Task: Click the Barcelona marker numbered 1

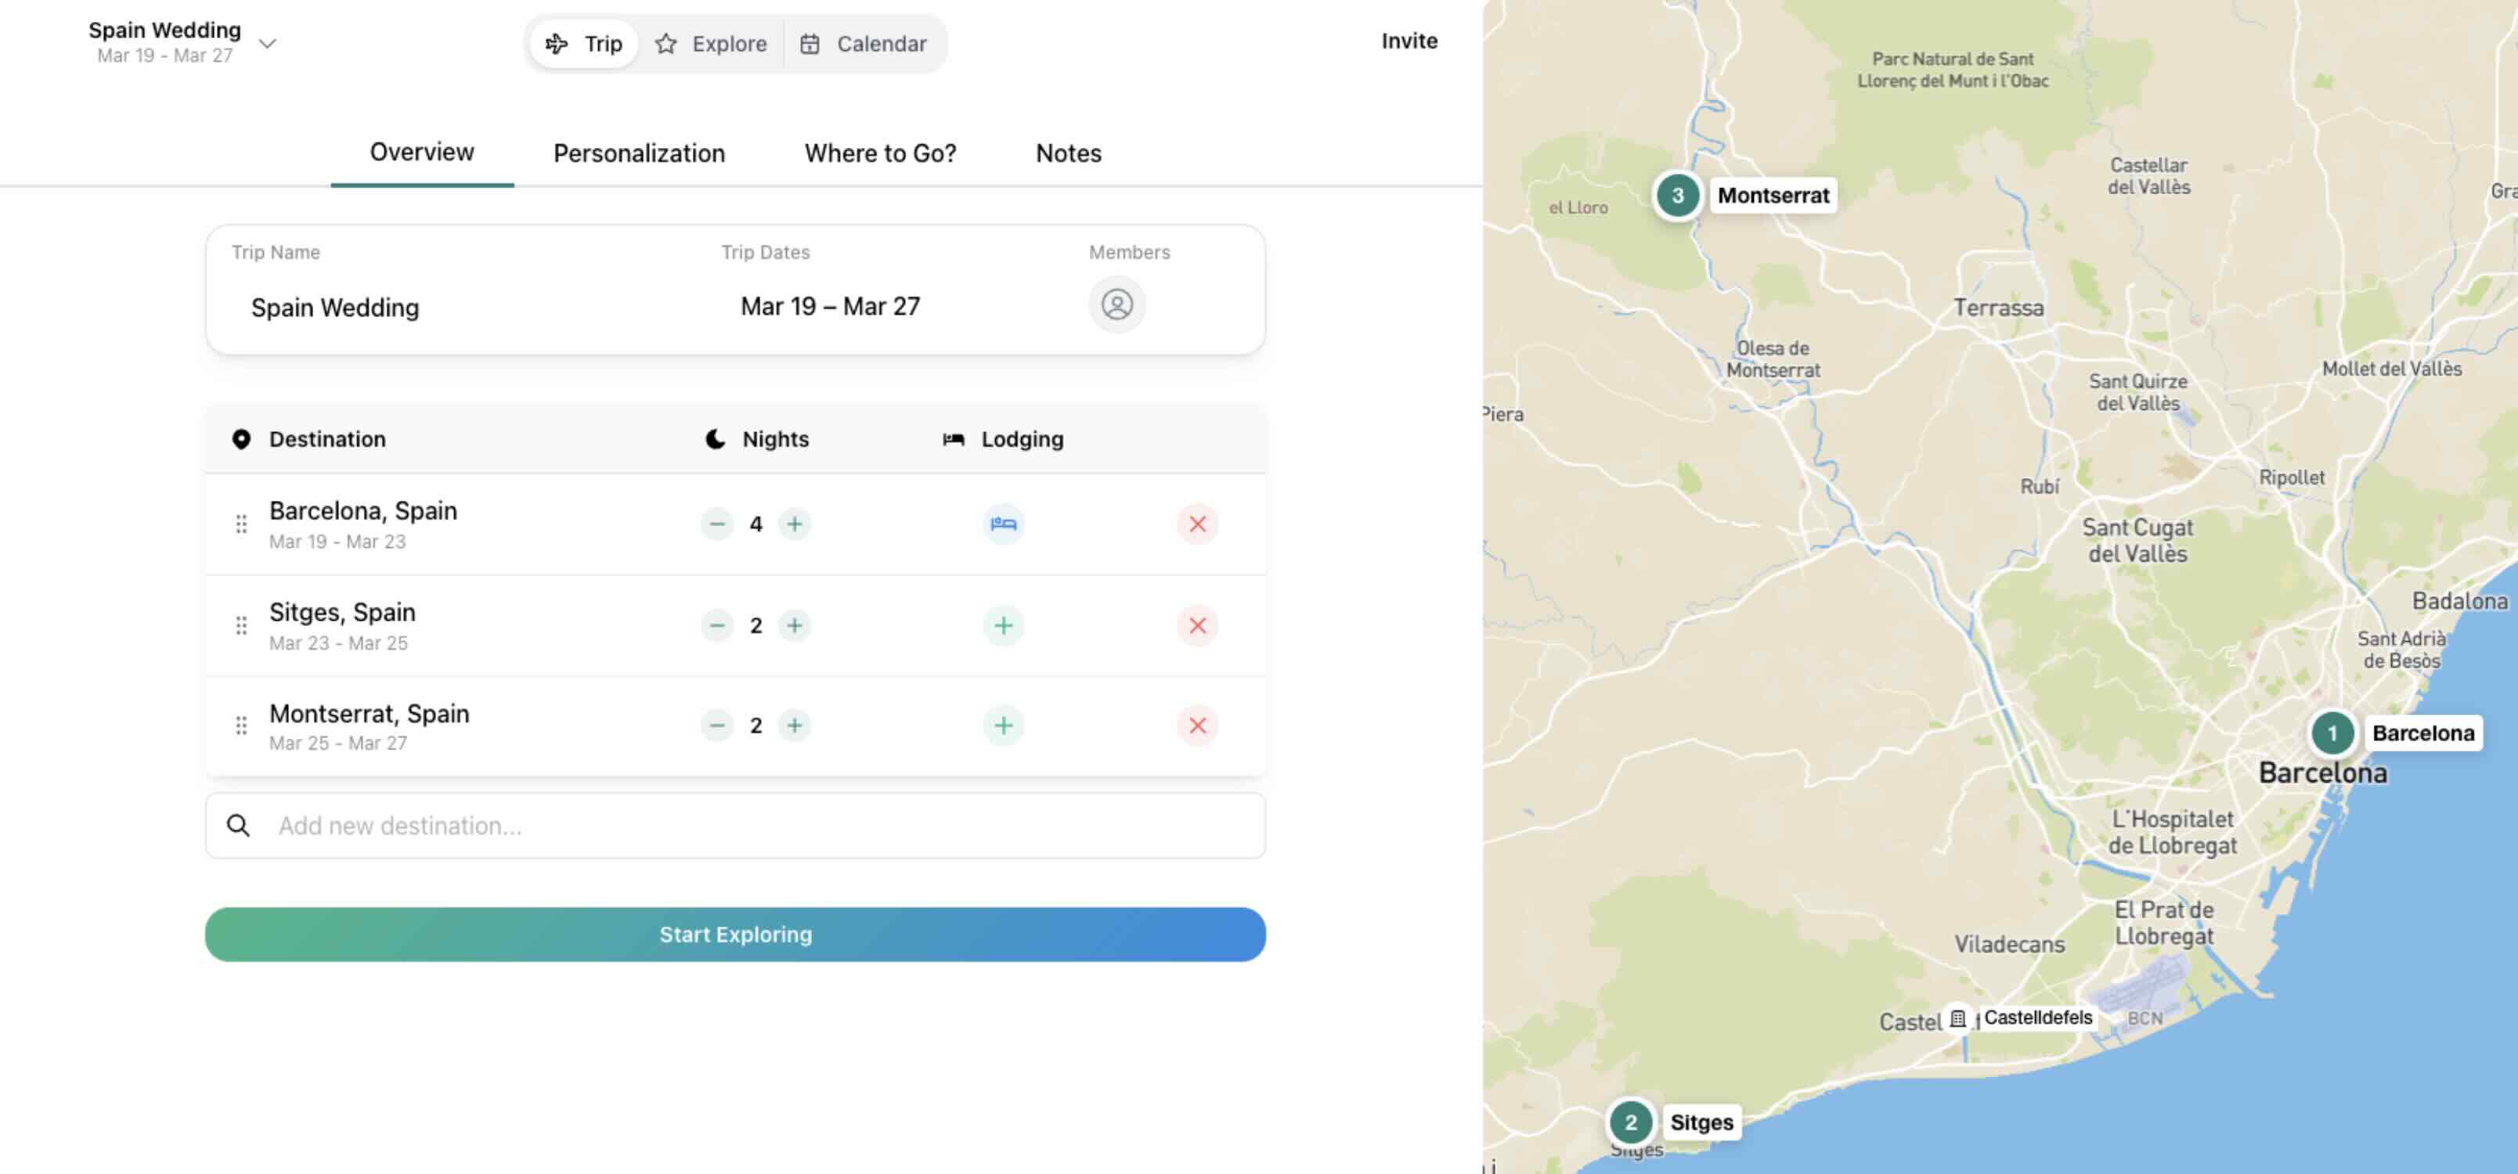Action: pos(2333,733)
